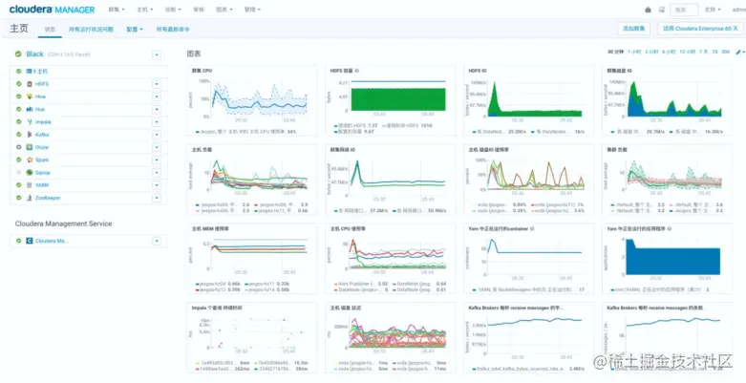Click the HDFS service logo icon
This screenshot has width=746, height=383.
tap(30, 84)
